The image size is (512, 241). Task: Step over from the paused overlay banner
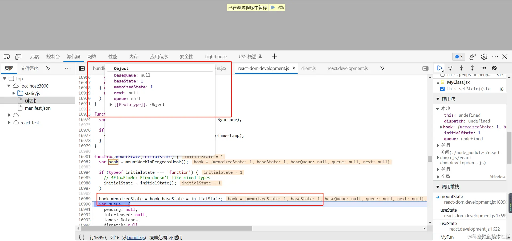point(281,7)
